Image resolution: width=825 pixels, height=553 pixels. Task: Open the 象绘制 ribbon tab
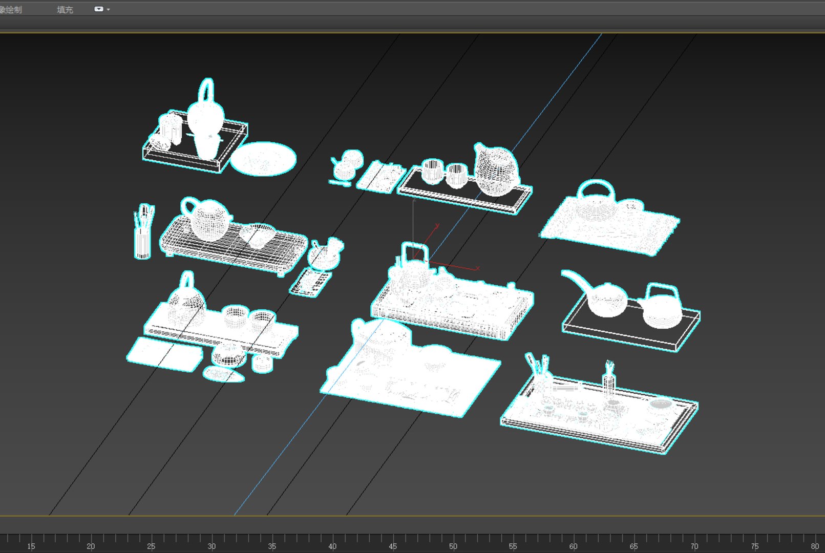(11, 10)
